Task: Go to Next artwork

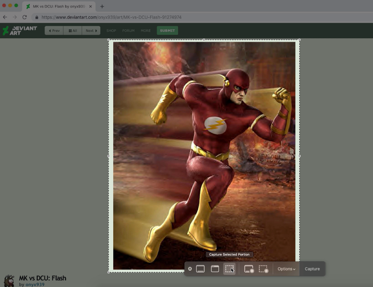Action: (x=91, y=31)
